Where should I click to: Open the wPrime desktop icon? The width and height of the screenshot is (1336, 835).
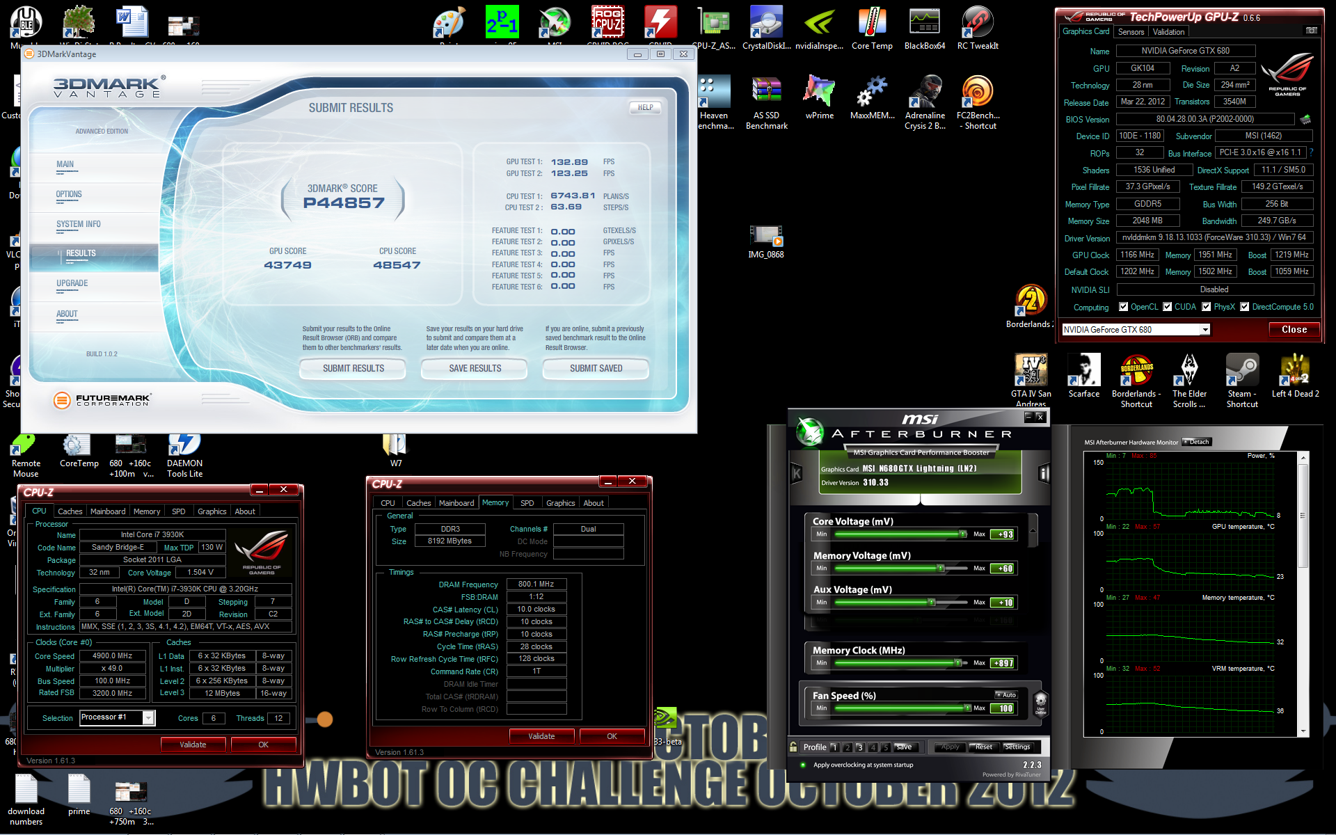(819, 97)
